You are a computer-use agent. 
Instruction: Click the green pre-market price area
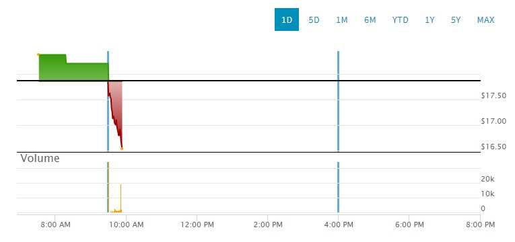[73, 68]
